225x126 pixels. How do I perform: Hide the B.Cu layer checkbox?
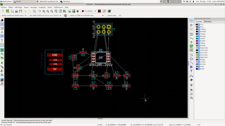[x=199, y=27]
